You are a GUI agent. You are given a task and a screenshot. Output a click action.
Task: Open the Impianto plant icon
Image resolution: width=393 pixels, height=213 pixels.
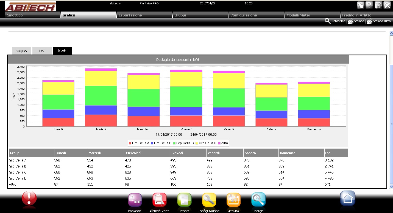135,200
